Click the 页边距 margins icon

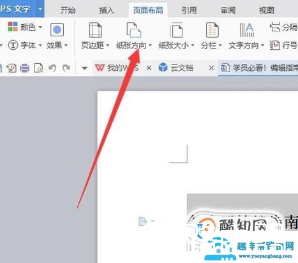[95, 30]
